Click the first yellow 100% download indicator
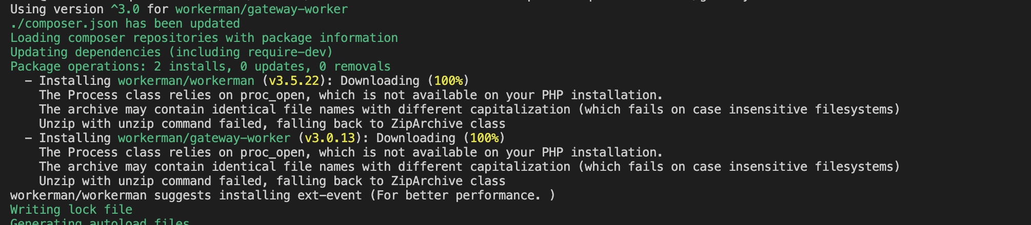 click(x=448, y=81)
